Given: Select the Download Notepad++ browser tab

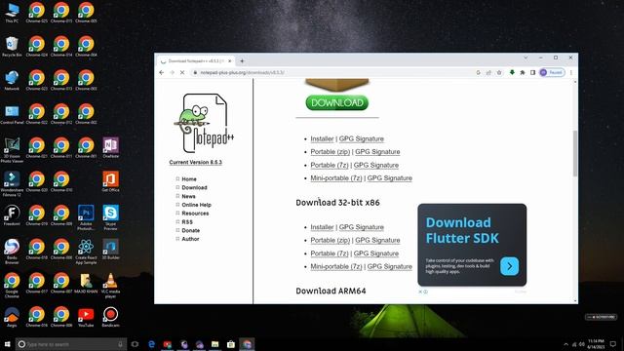Looking at the screenshot, I should (195, 60).
